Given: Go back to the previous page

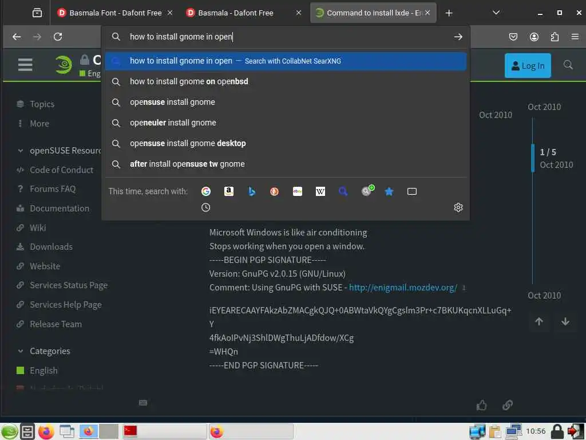Looking at the screenshot, I should (x=17, y=37).
